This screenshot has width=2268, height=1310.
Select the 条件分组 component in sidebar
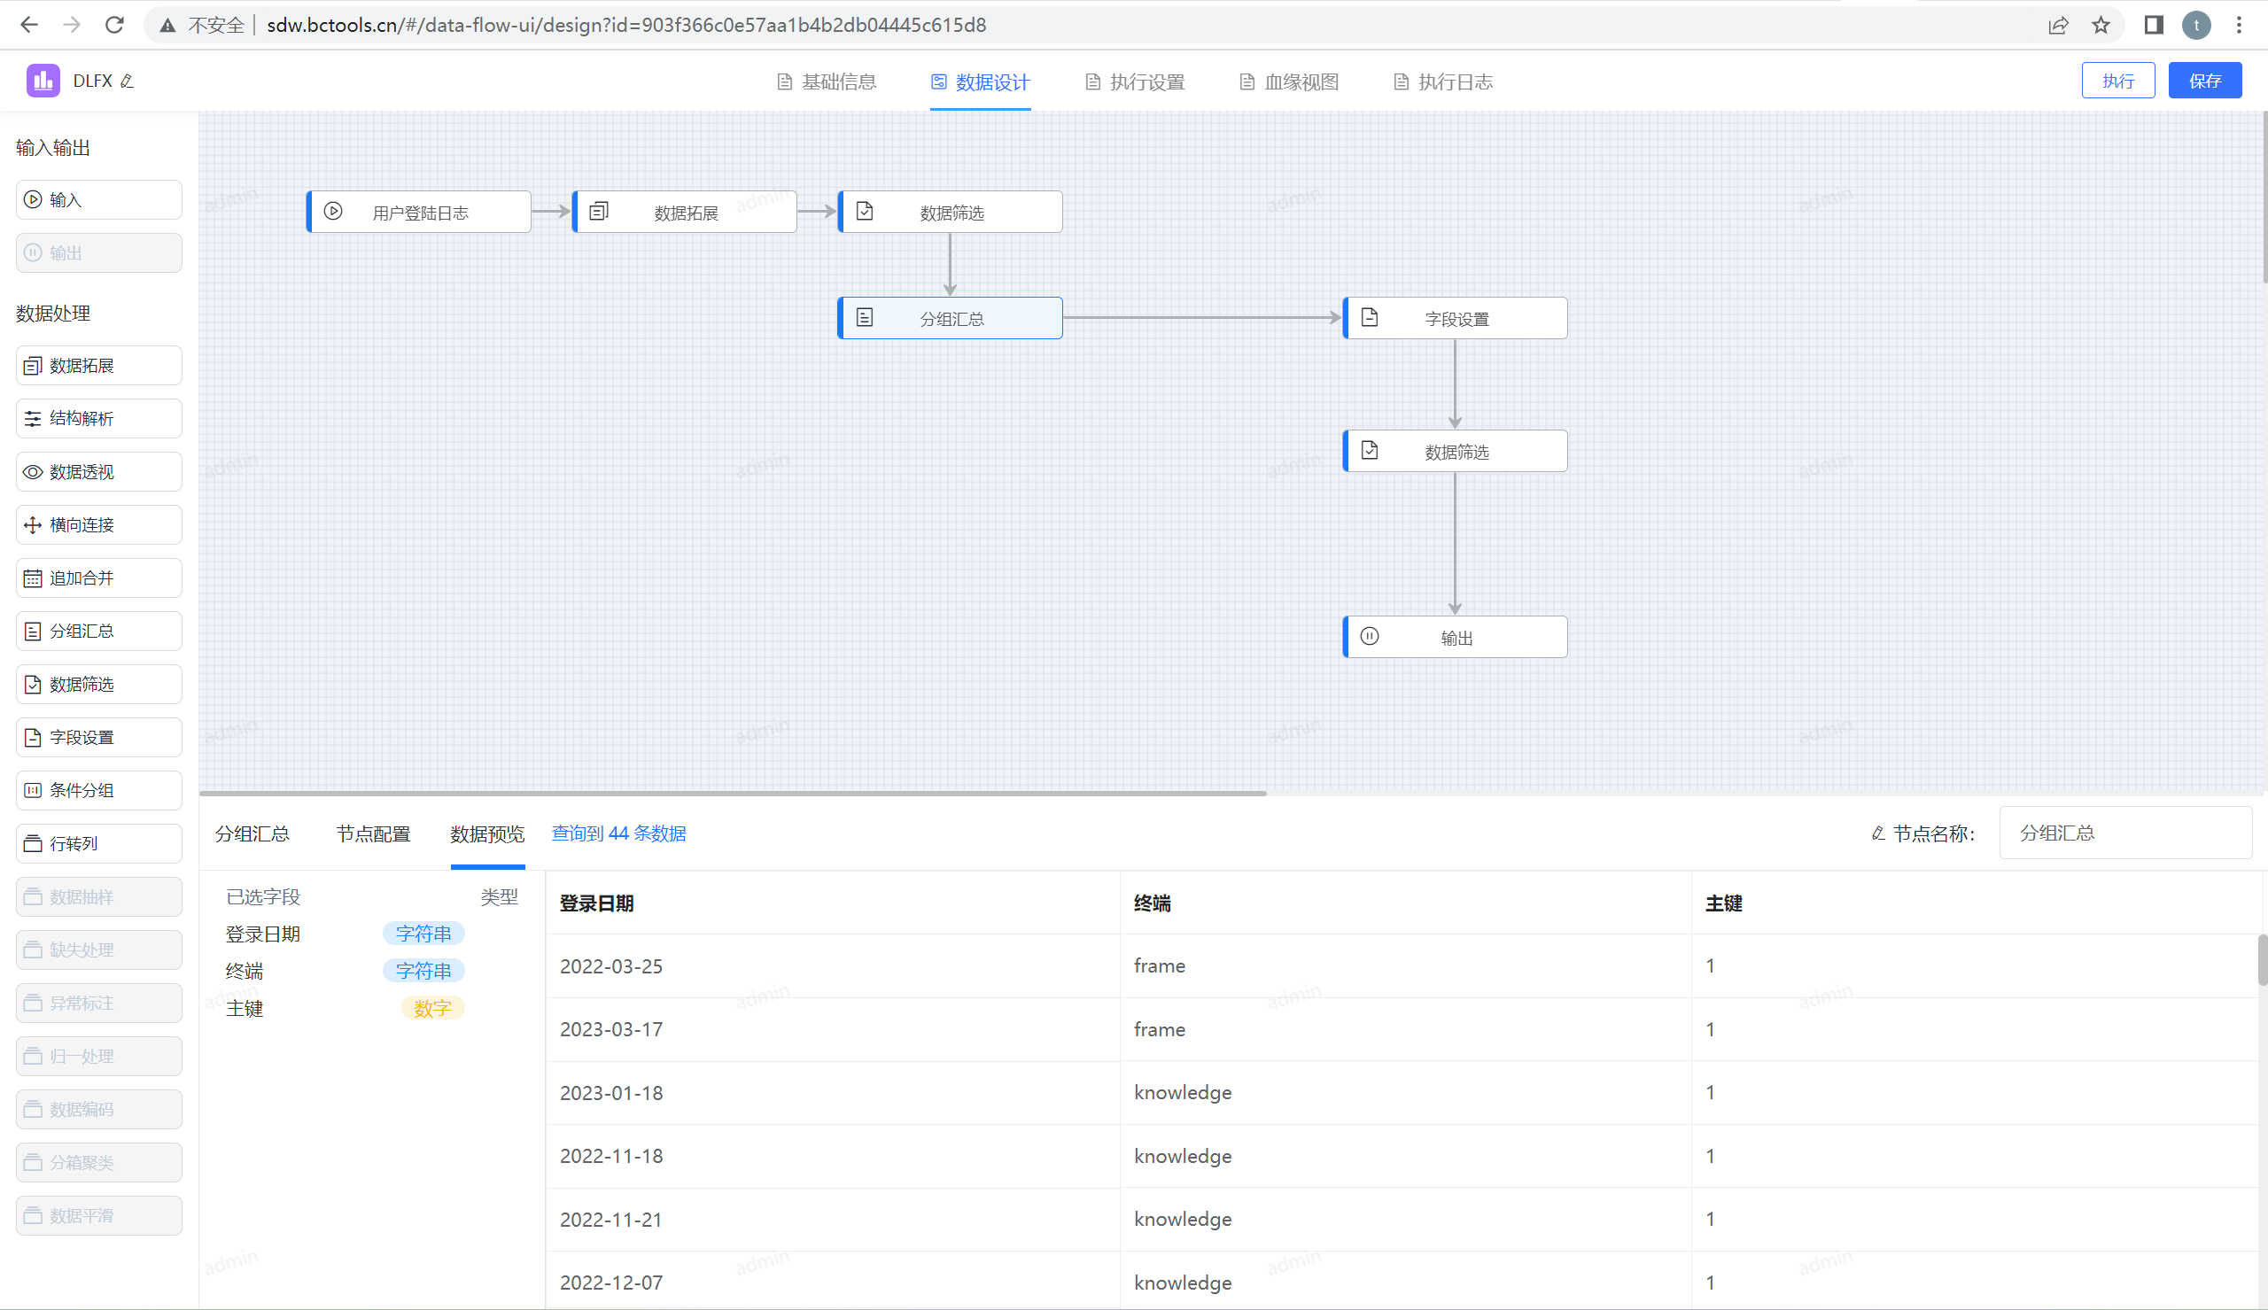[x=99, y=790]
